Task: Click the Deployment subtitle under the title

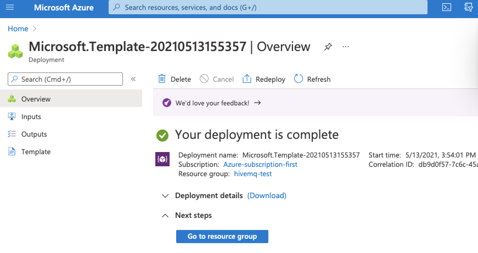Action: point(46,60)
